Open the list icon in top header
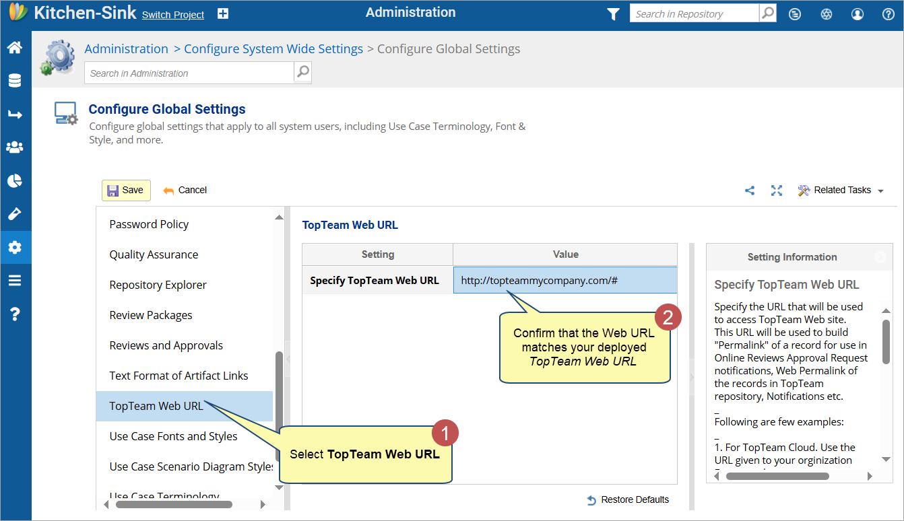The image size is (904, 521). [x=795, y=14]
